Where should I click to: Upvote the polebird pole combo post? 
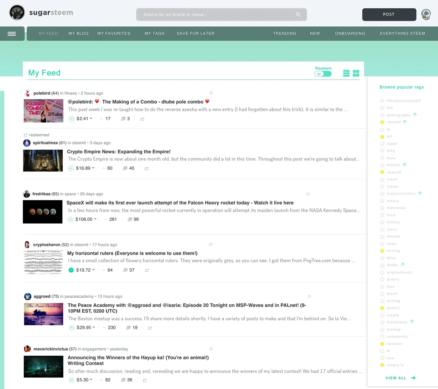72,119
